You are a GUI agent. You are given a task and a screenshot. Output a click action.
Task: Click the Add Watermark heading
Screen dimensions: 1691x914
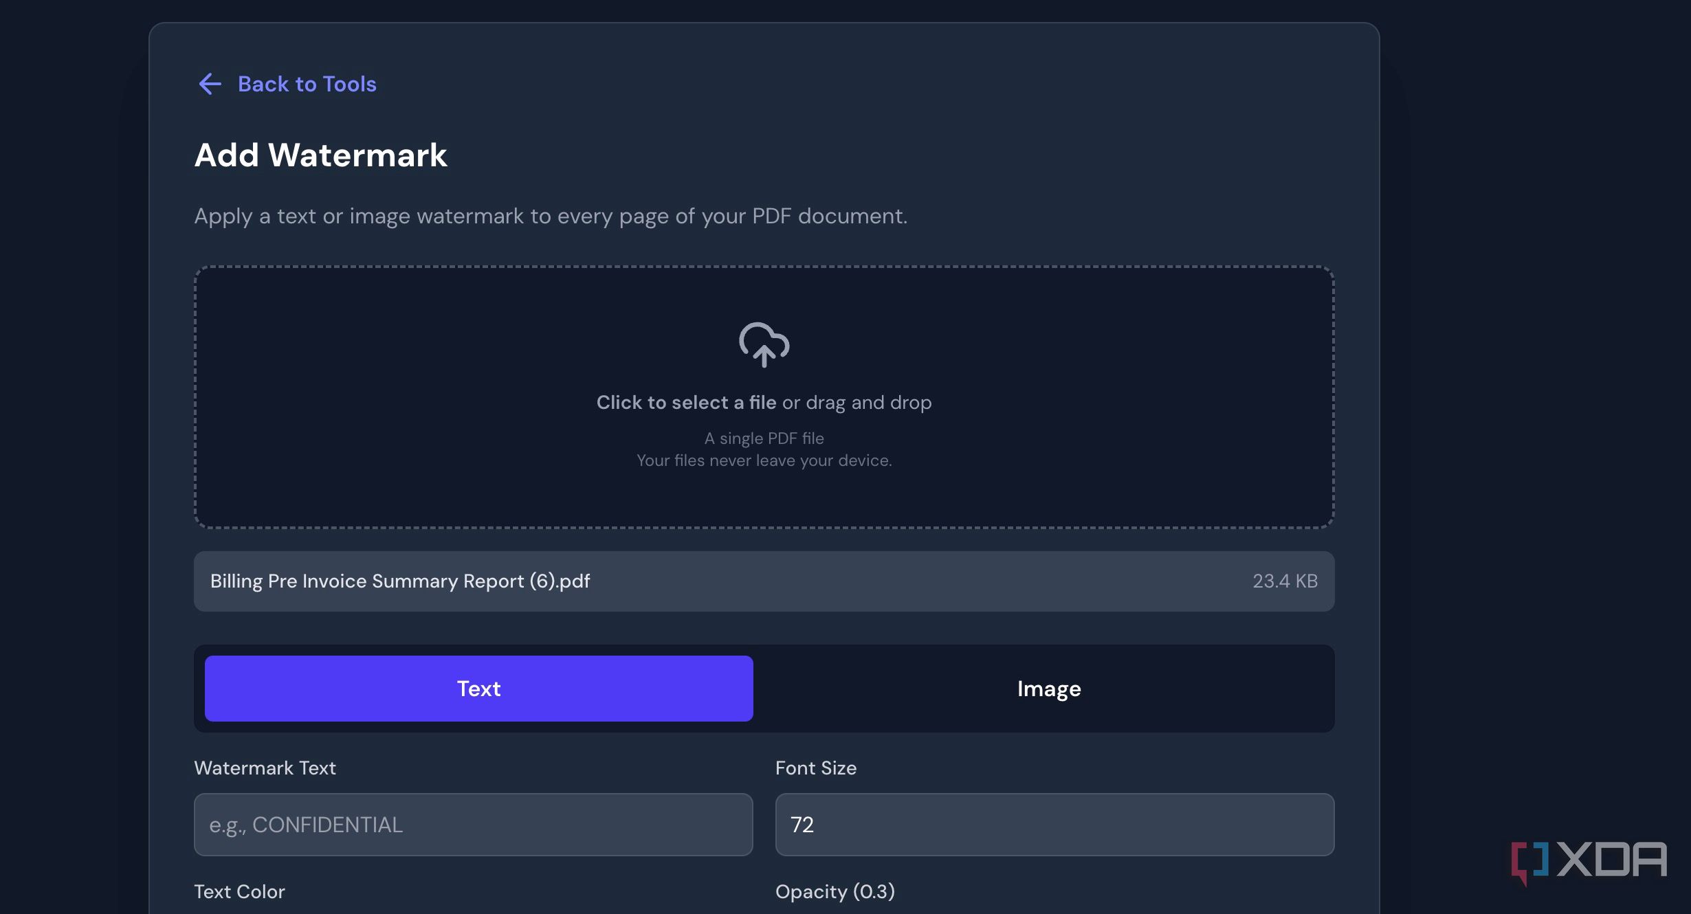pos(320,155)
